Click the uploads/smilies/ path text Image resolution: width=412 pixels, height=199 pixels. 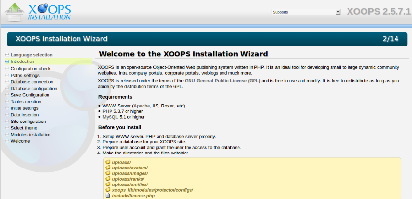(130, 184)
